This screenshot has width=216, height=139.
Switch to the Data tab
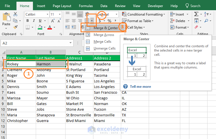[104, 6]
